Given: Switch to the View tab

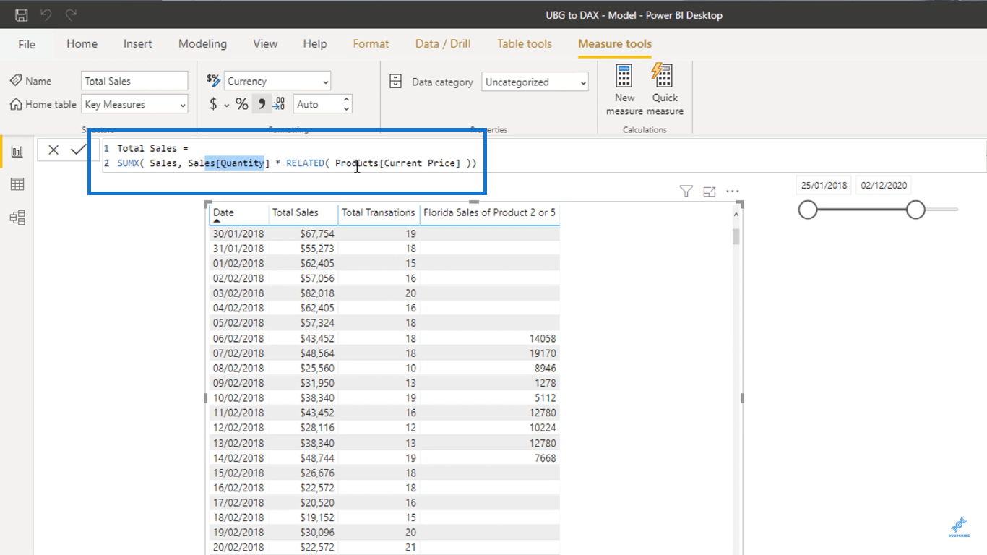Looking at the screenshot, I should (x=265, y=43).
